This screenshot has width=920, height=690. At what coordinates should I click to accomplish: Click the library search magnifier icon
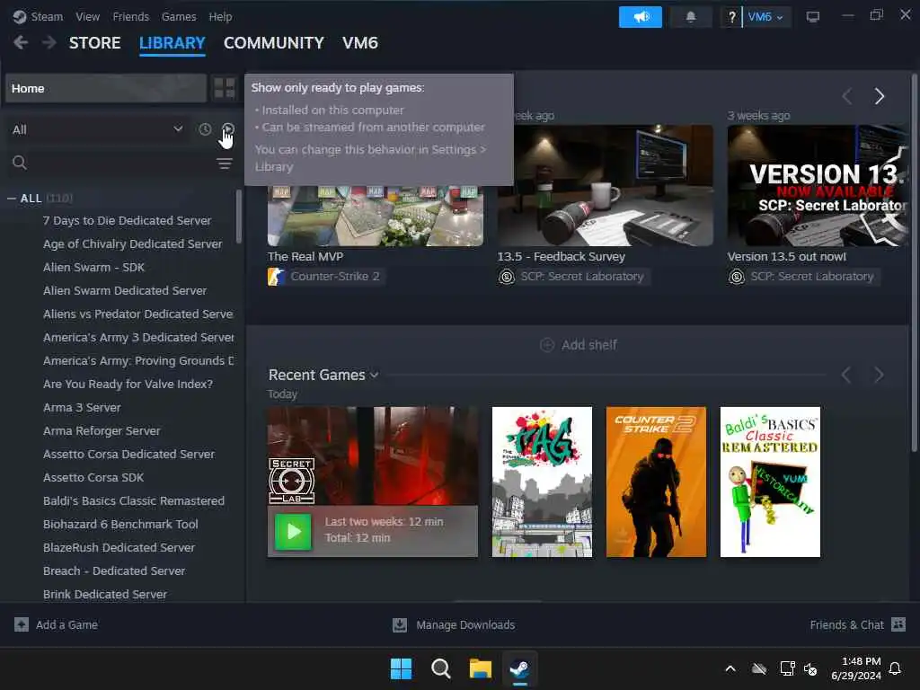(x=20, y=163)
